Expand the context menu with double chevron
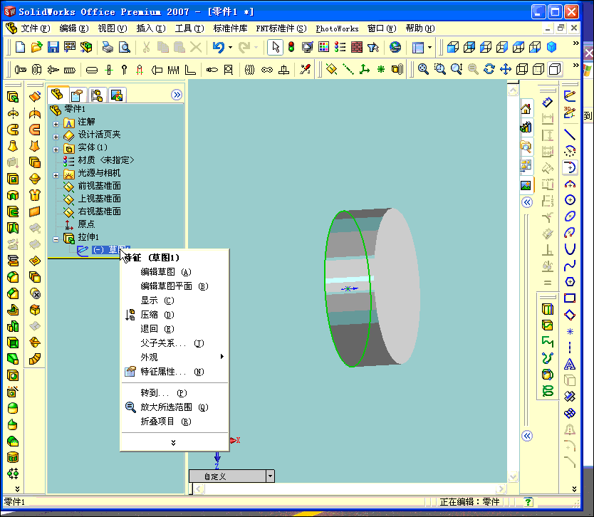The image size is (594, 517). click(174, 442)
